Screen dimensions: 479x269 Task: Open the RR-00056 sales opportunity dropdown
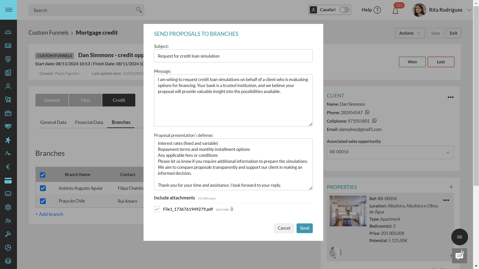coord(390,152)
